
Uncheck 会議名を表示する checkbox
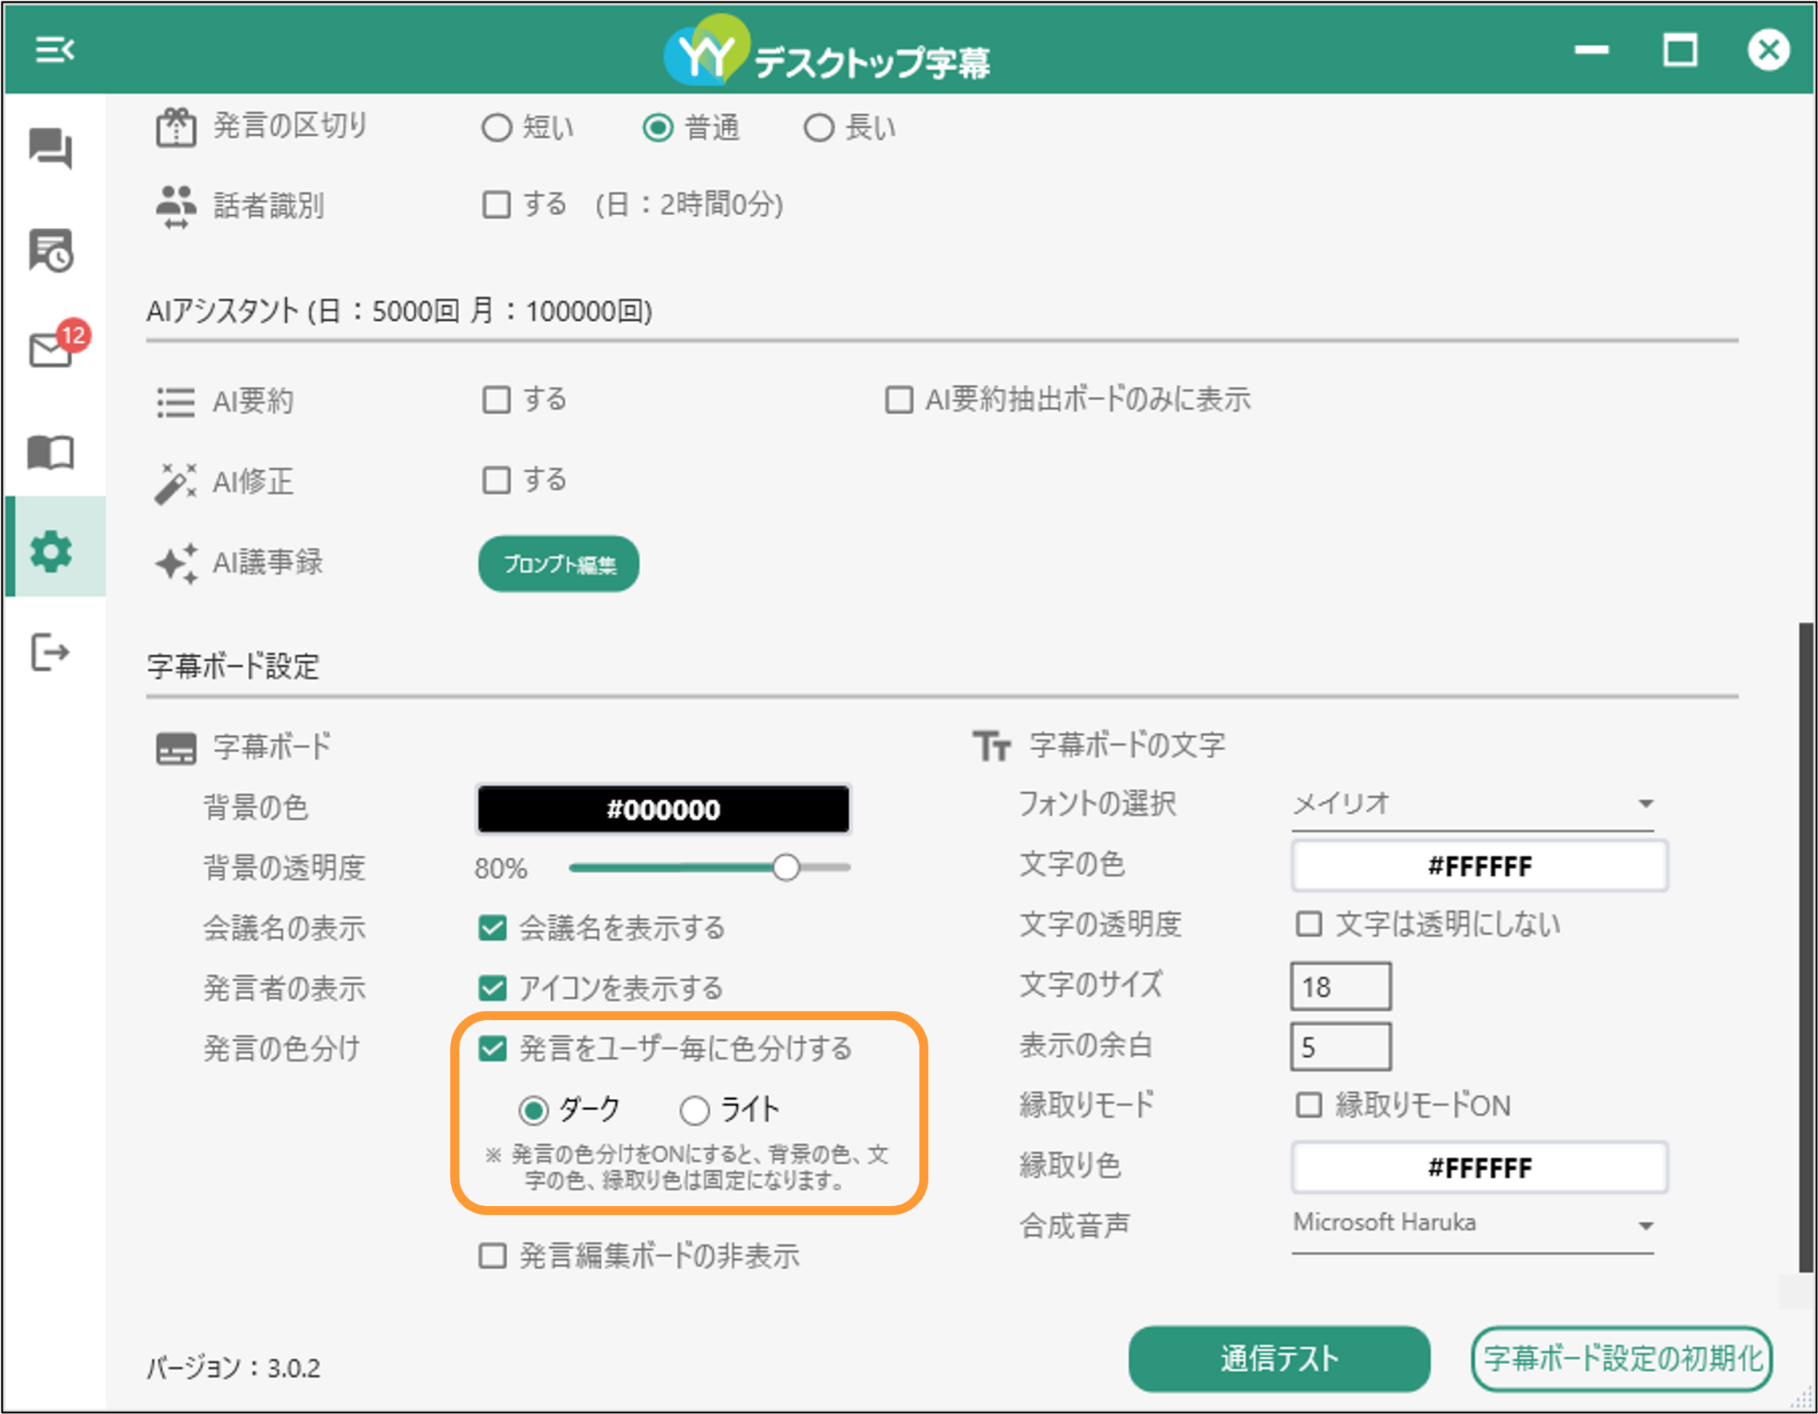(x=493, y=927)
